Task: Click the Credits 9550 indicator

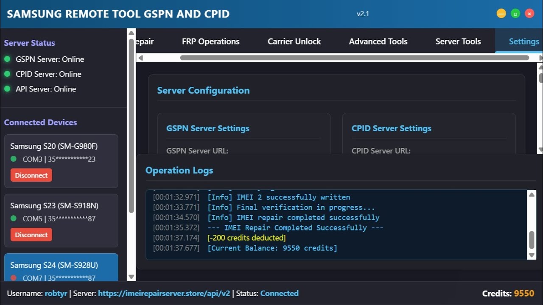Action: tap(508, 293)
